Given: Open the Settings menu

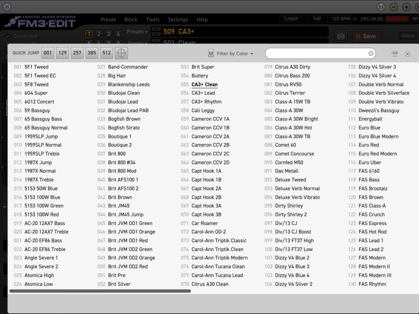Looking at the screenshot, I should point(178,20).
